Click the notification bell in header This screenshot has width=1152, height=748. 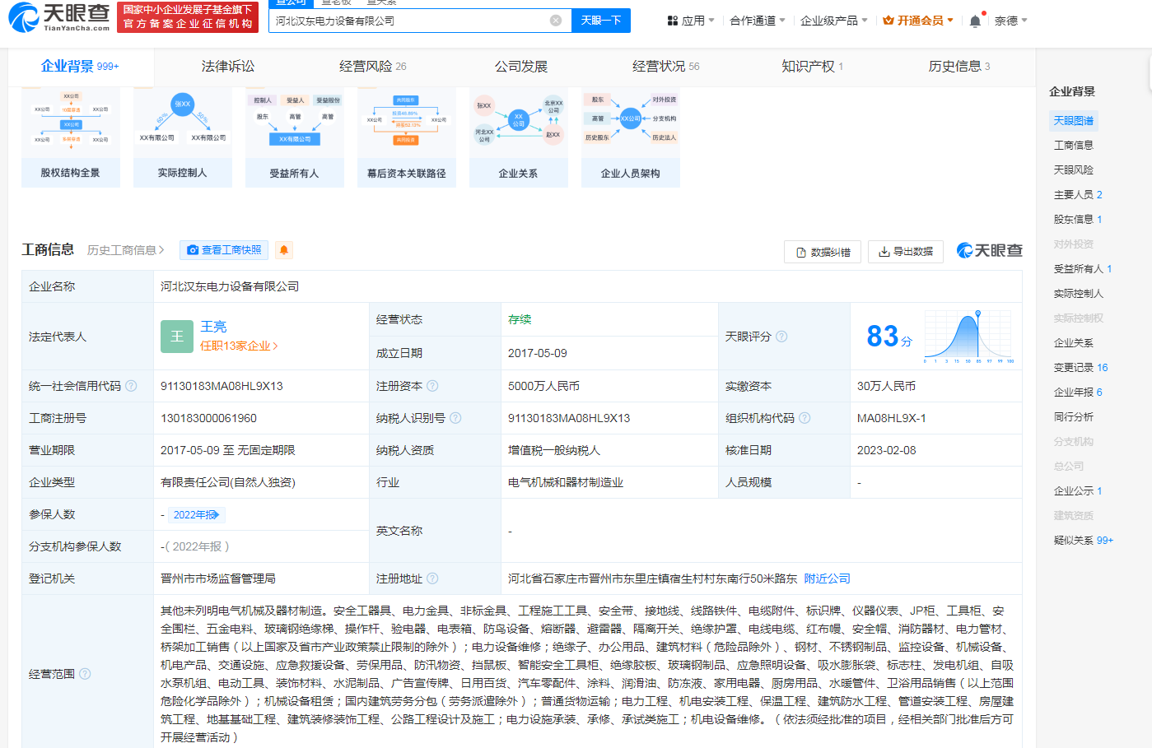click(x=975, y=21)
